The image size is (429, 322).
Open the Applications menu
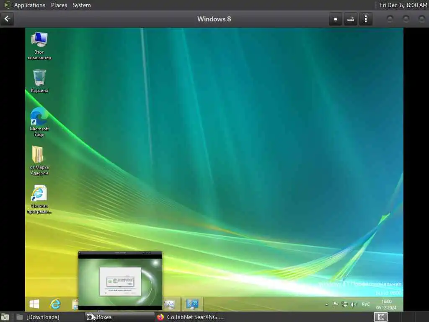(x=30, y=5)
